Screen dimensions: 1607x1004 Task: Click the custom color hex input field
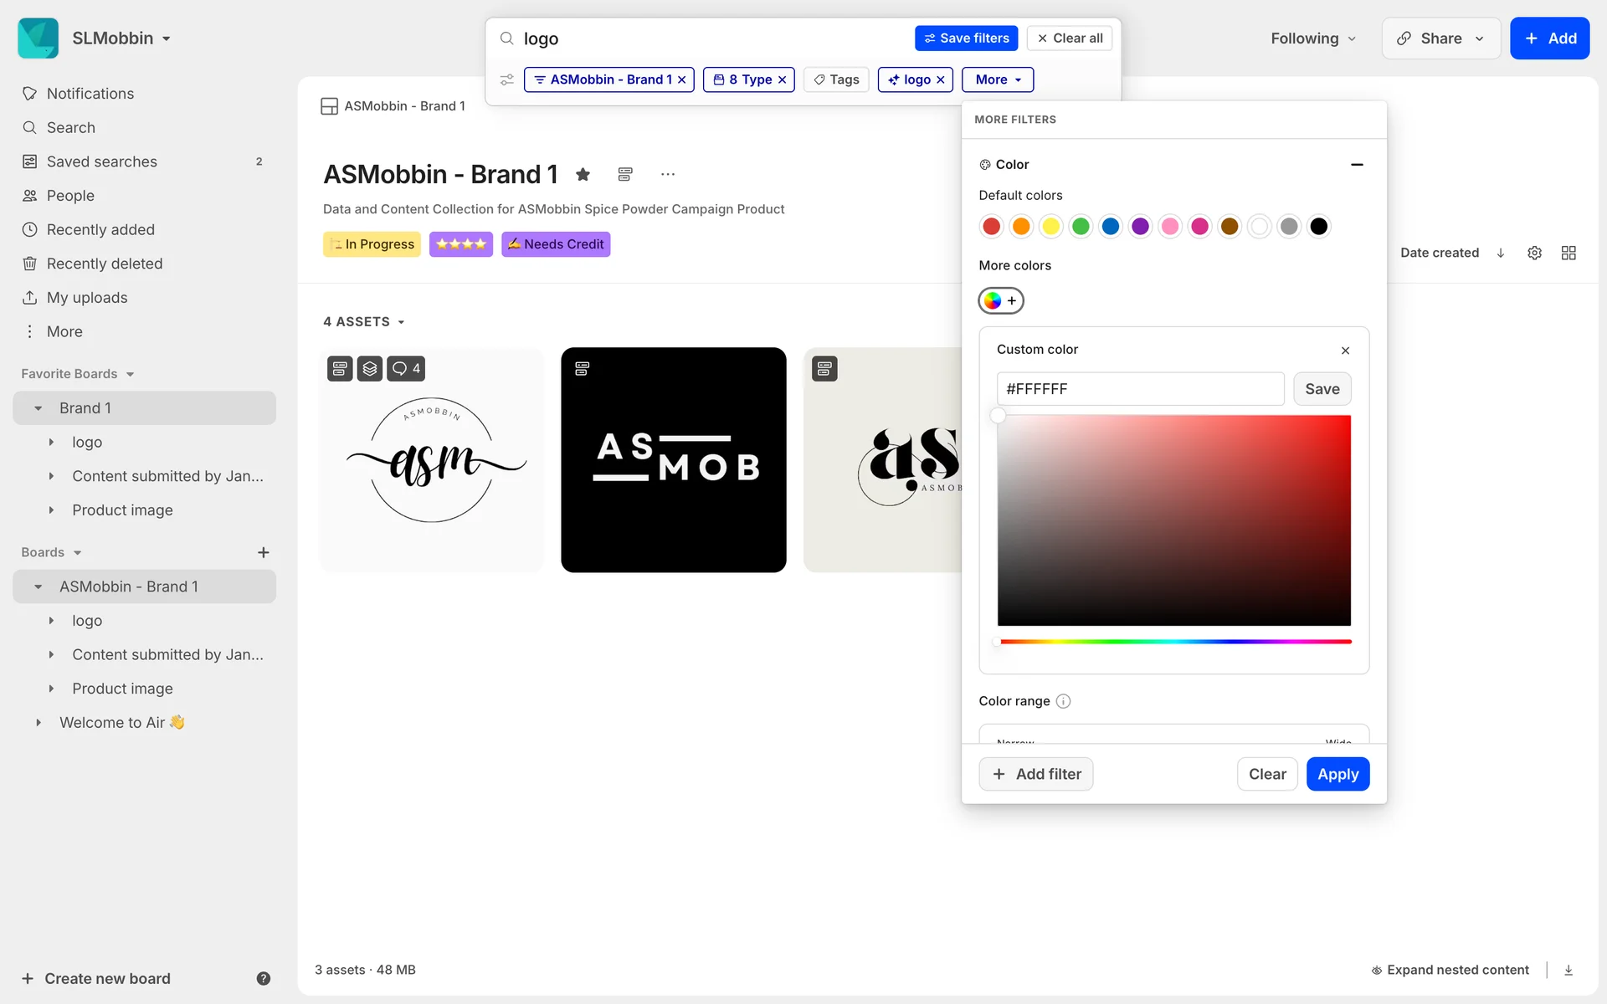click(x=1140, y=389)
